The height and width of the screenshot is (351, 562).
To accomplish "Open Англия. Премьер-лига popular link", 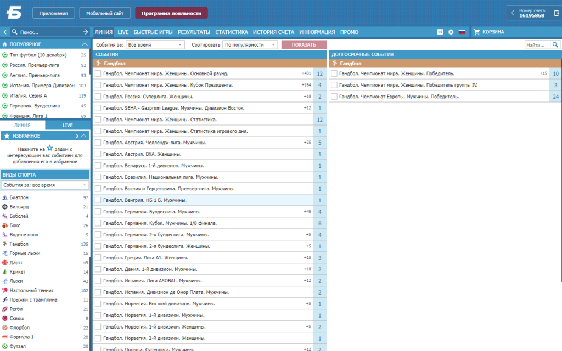I will pyautogui.click(x=35, y=75).
